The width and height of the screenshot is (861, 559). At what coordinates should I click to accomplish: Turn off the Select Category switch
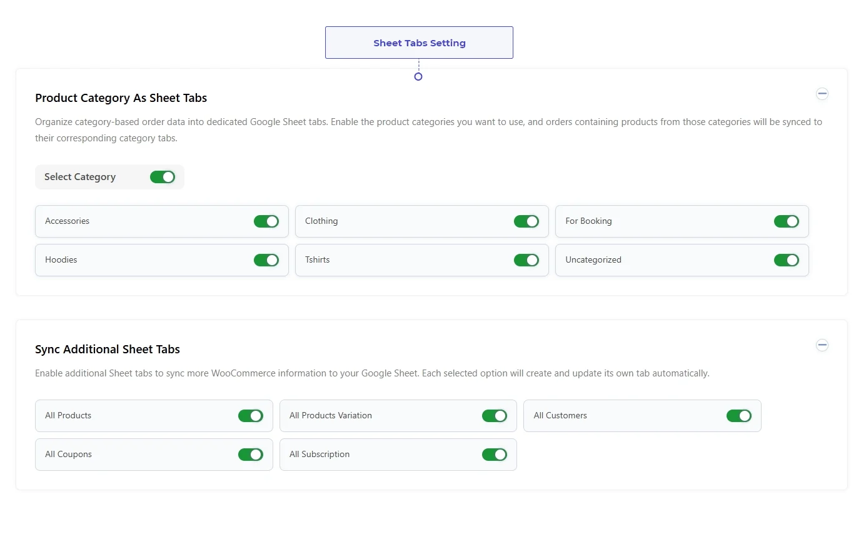pos(163,177)
